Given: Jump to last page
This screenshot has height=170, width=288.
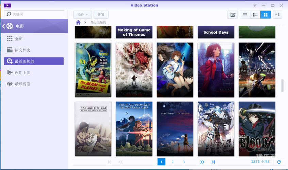Looking at the screenshot, I should (x=213, y=162).
